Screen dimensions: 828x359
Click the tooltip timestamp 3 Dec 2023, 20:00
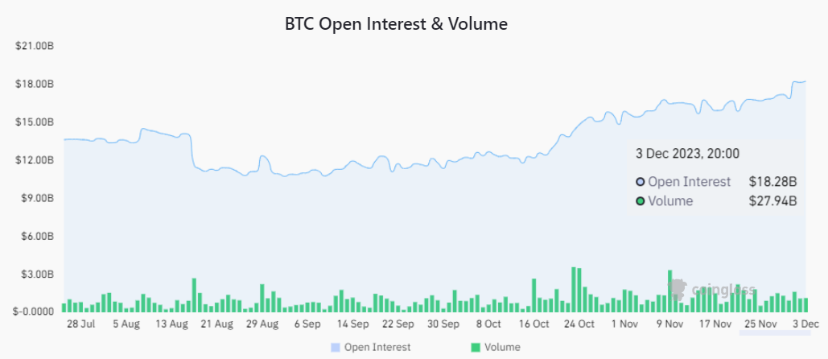(687, 153)
